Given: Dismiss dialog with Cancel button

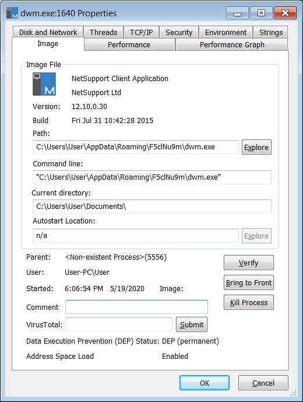Looking at the screenshot, I should click(263, 383).
